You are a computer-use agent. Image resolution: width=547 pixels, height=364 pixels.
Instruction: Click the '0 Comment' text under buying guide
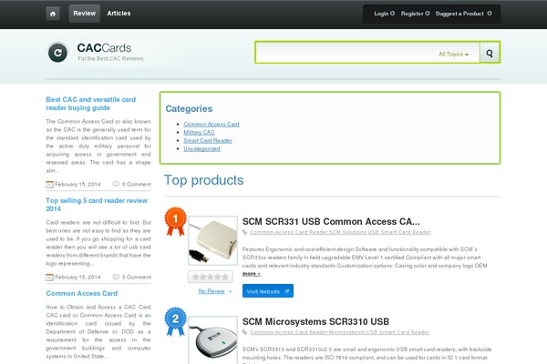click(137, 184)
